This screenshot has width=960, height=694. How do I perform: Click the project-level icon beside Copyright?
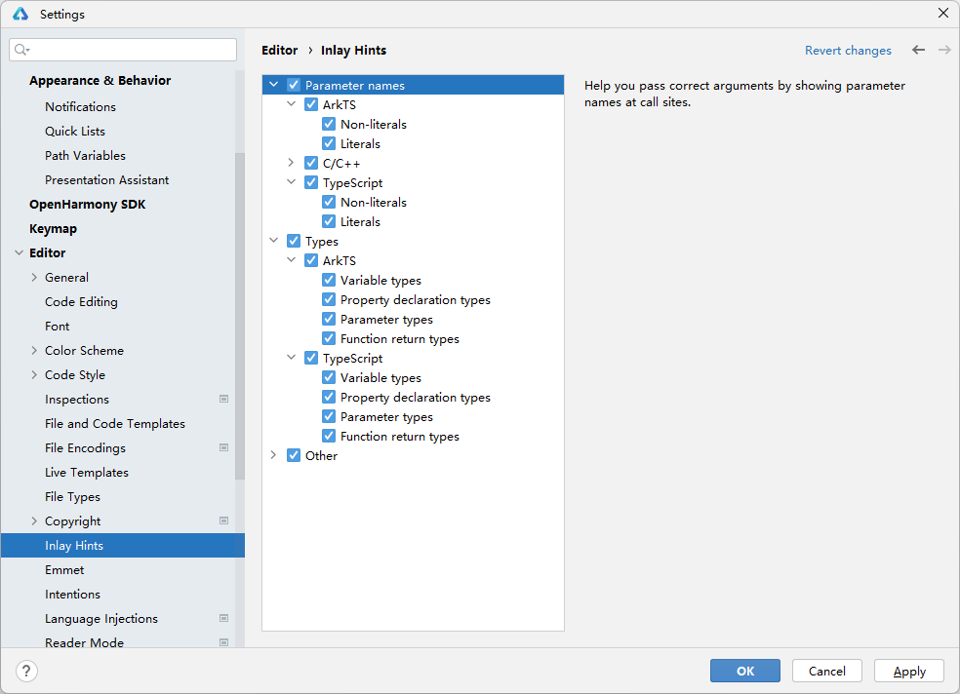tap(223, 520)
